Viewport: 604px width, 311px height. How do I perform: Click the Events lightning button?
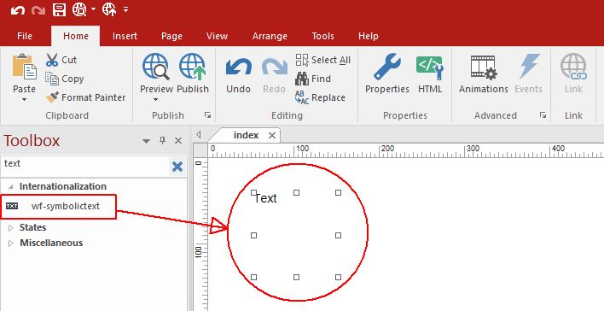529,73
